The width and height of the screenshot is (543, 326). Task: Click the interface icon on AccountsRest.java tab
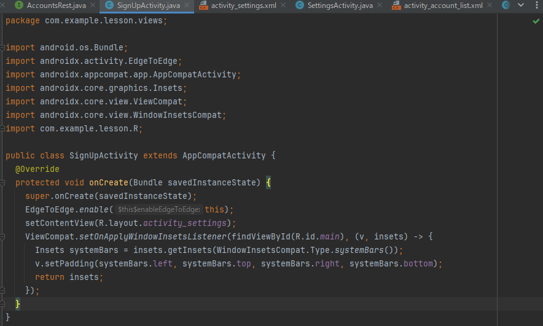[x=20, y=5]
